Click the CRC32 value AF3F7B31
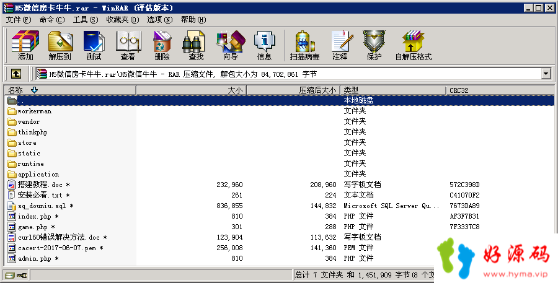This screenshot has height=283, width=558. click(464, 216)
